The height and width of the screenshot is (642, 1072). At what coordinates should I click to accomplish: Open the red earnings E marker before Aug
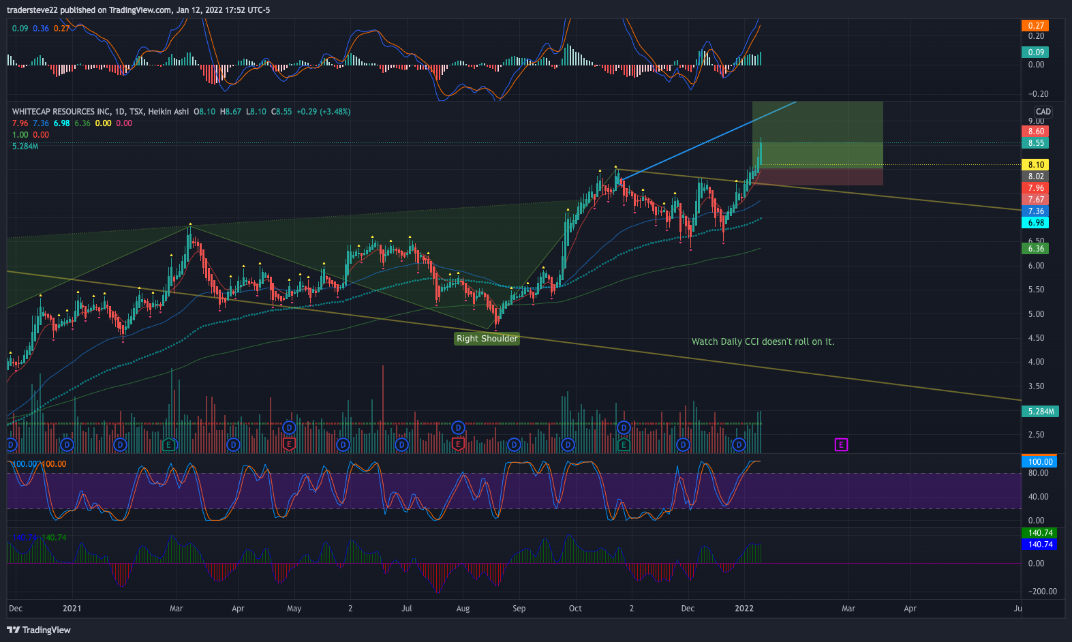458,445
